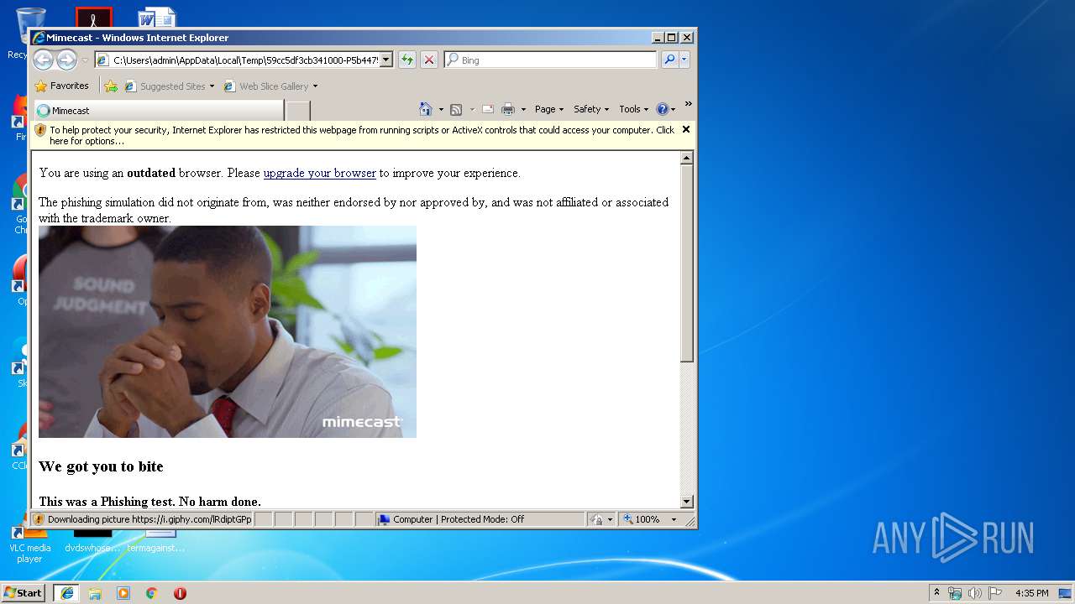Expand the command bar overflow chevron
This screenshot has width=1075, height=604.
(688, 104)
